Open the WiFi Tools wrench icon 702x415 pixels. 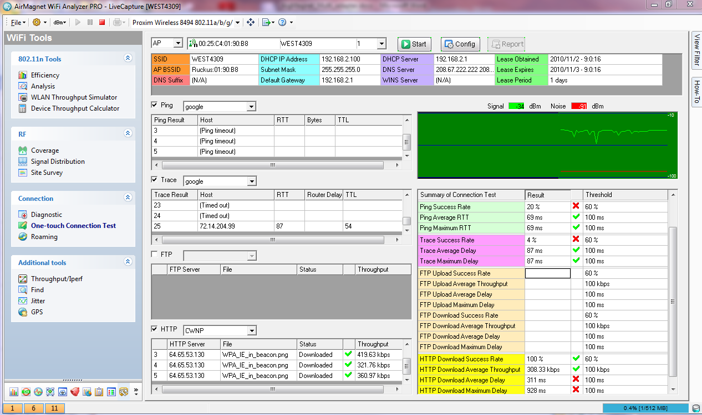124,392
